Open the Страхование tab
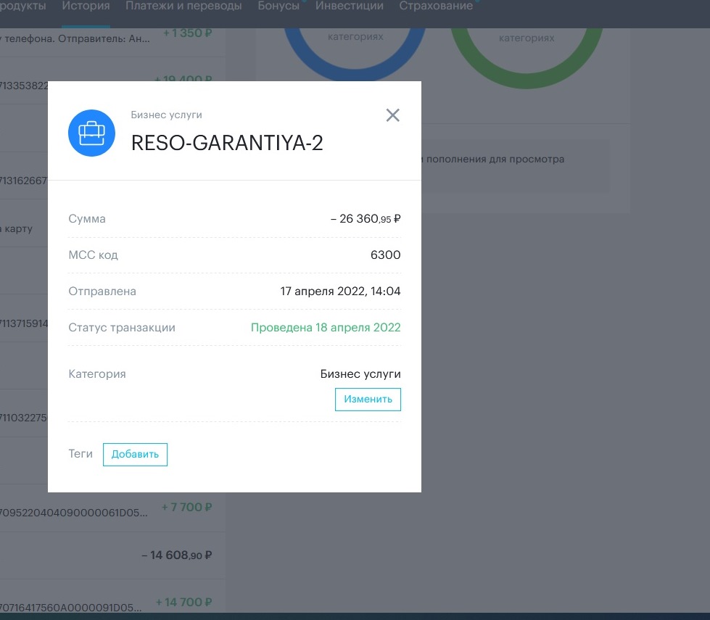Viewport: 710px width, 620px height. 436,6
